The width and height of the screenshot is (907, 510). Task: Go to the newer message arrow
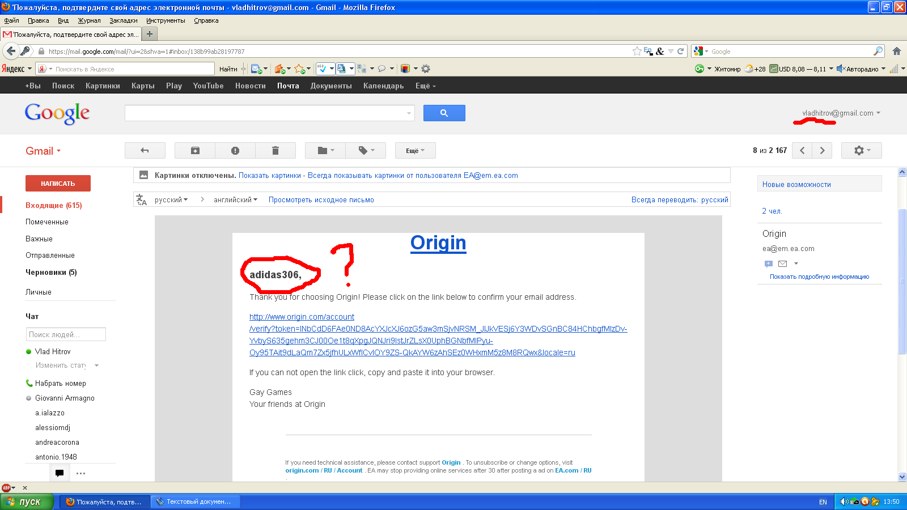[802, 151]
